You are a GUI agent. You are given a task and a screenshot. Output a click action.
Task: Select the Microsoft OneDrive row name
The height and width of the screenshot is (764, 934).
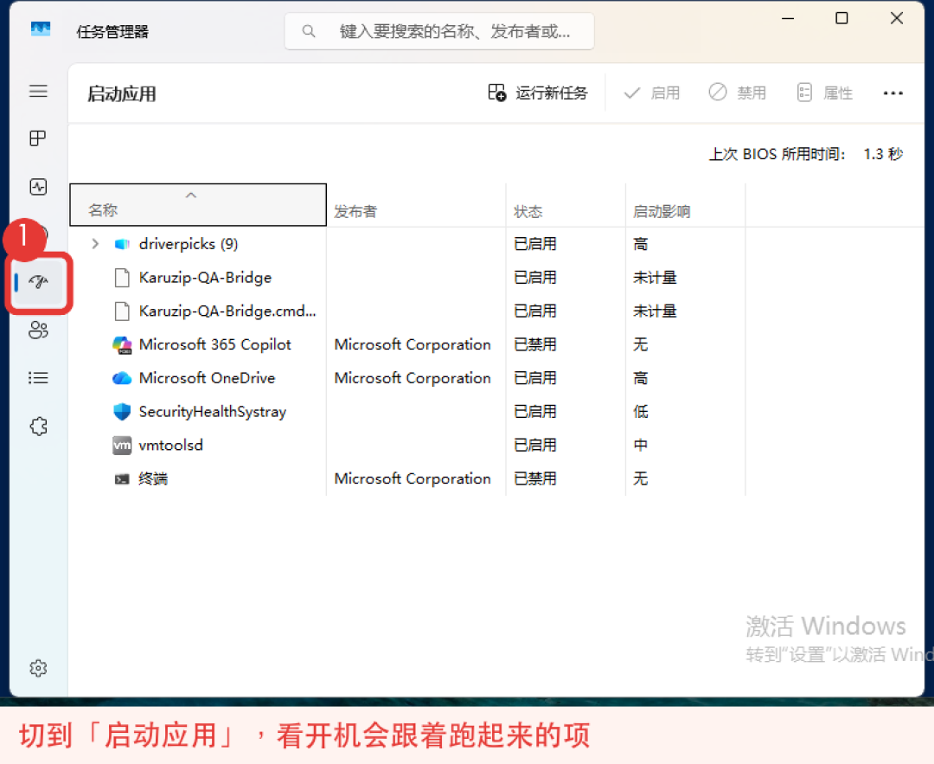(207, 378)
